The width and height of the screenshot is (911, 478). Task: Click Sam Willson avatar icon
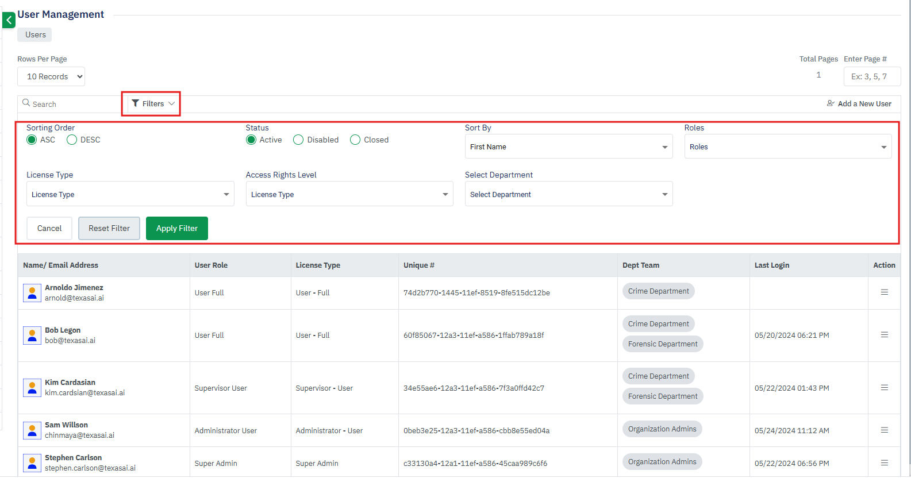coord(32,431)
